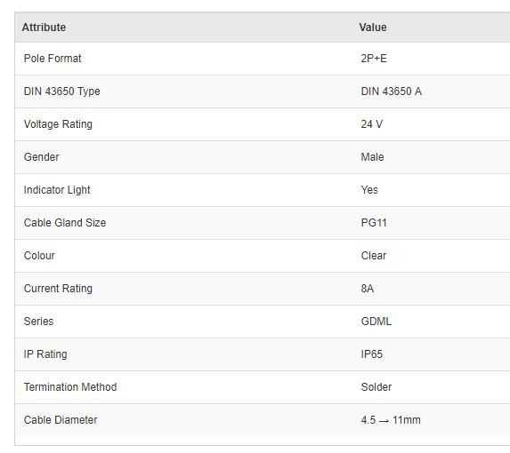The image size is (510, 453).
Task: Select the DIN 43650 Type label
Action: pos(61,91)
